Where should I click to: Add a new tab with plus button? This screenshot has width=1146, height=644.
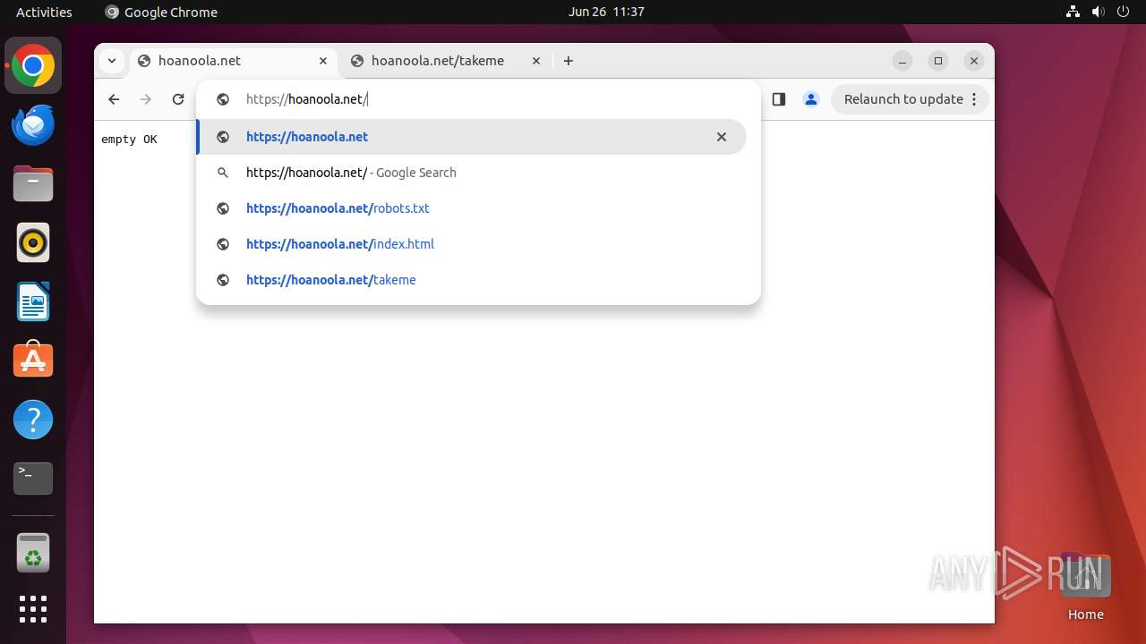click(569, 61)
